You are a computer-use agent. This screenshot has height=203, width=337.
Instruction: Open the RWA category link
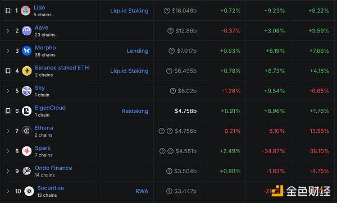point(142,191)
